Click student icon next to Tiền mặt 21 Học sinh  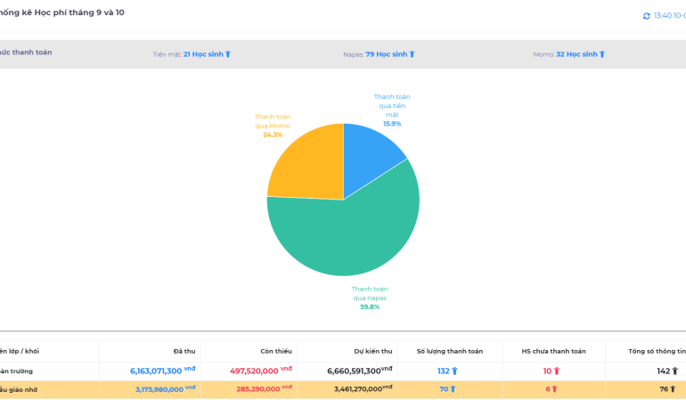point(228,54)
